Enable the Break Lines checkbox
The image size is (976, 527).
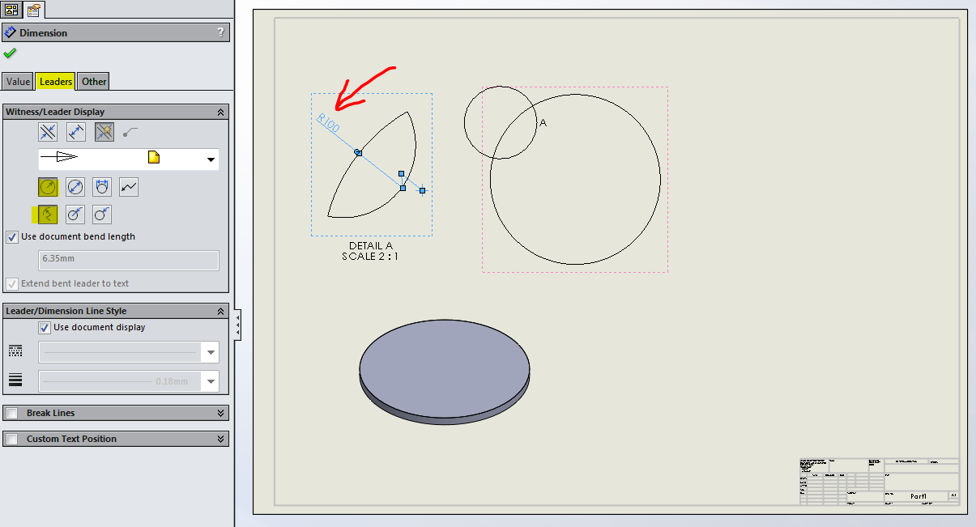[12, 413]
